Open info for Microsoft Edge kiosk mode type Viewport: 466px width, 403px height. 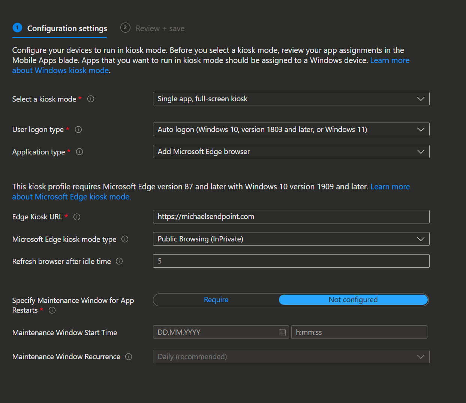pos(124,239)
